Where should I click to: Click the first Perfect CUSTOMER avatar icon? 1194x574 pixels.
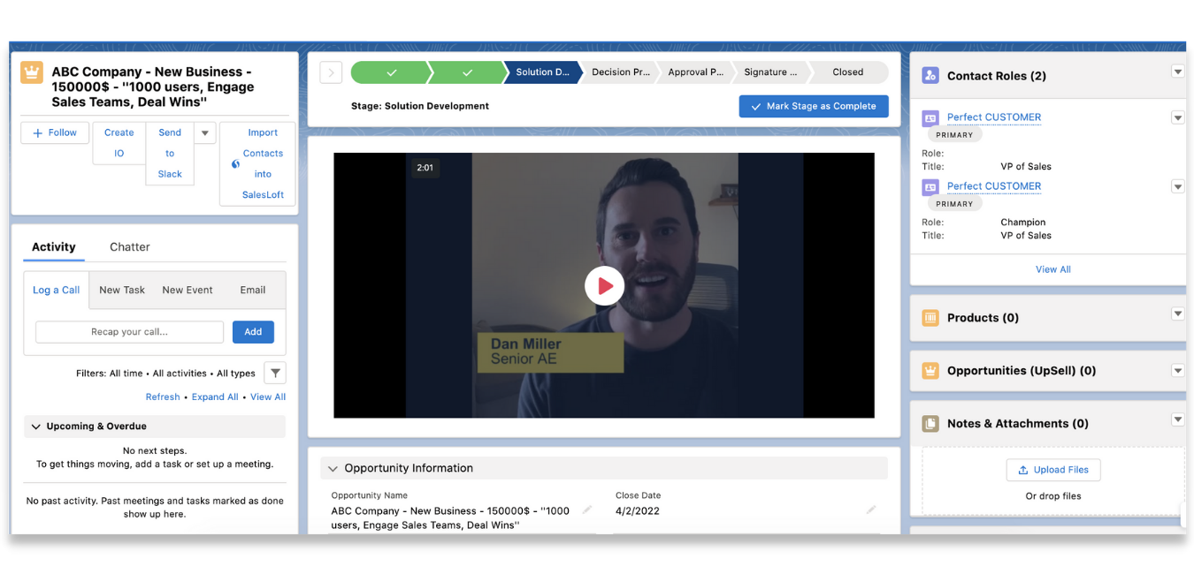point(930,117)
